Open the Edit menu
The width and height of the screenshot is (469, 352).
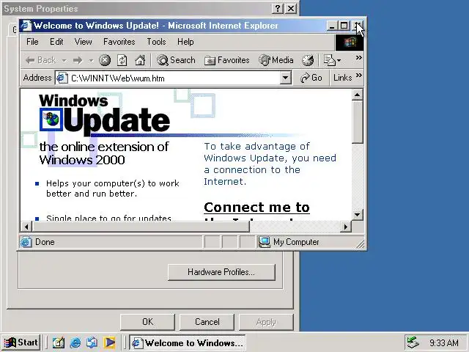click(56, 42)
